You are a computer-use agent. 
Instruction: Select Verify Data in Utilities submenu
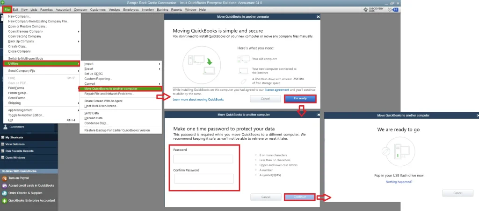click(91, 113)
